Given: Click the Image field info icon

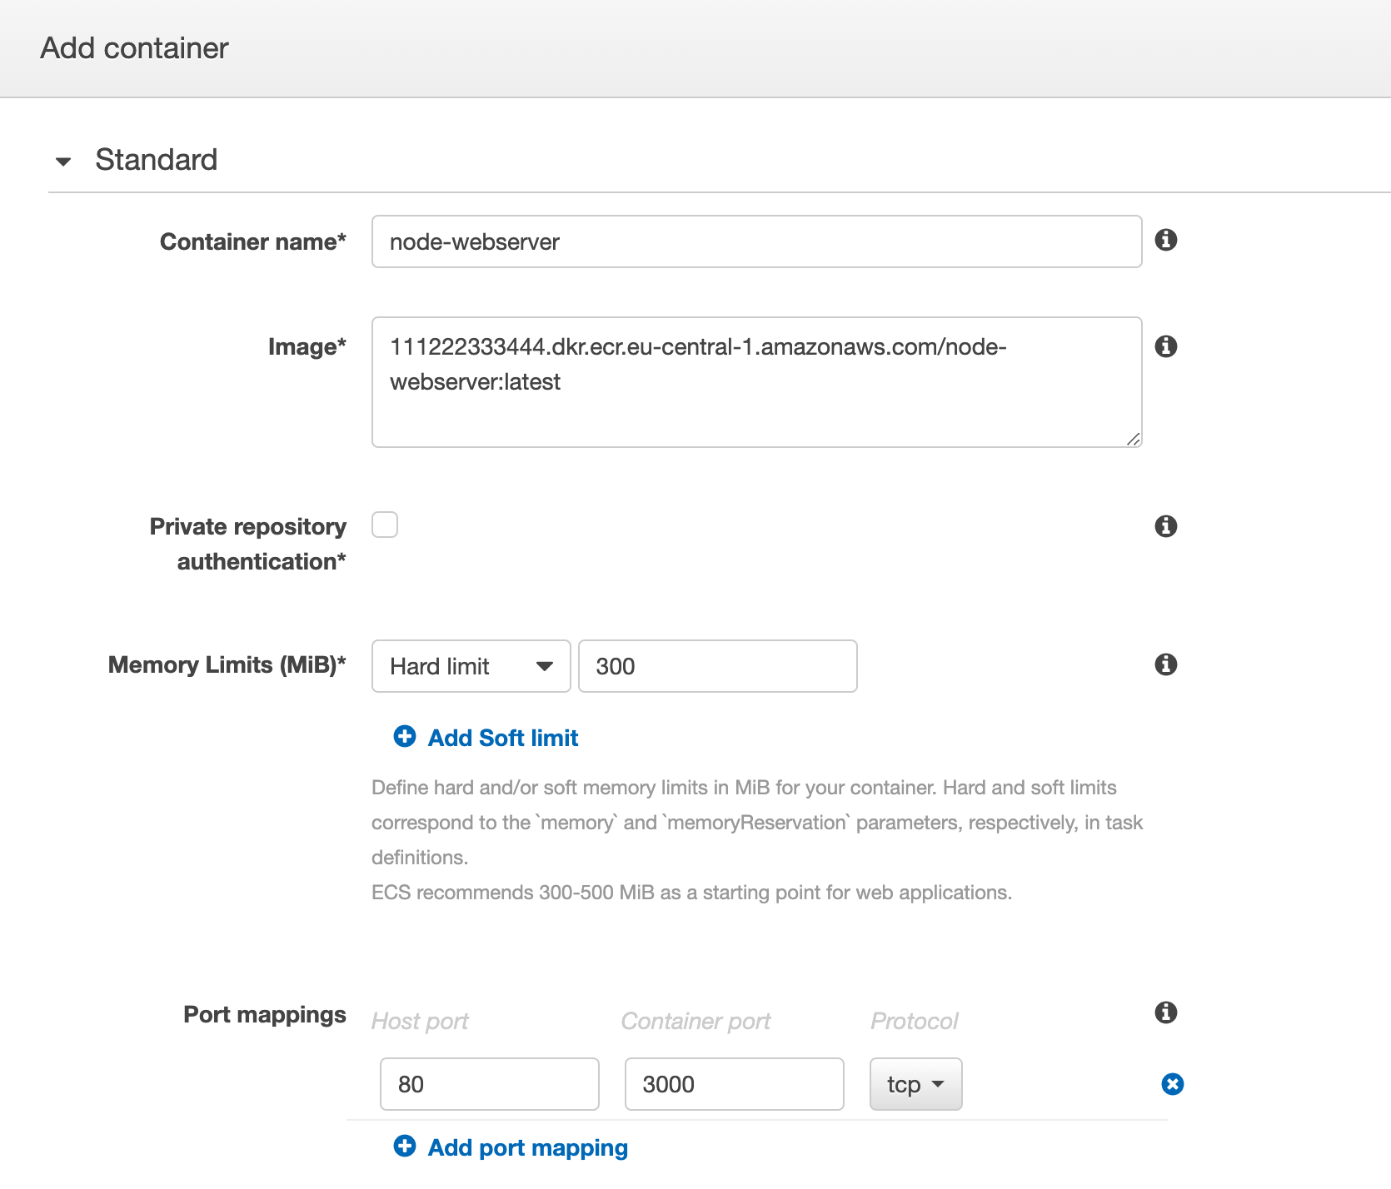Looking at the screenshot, I should (x=1166, y=346).
